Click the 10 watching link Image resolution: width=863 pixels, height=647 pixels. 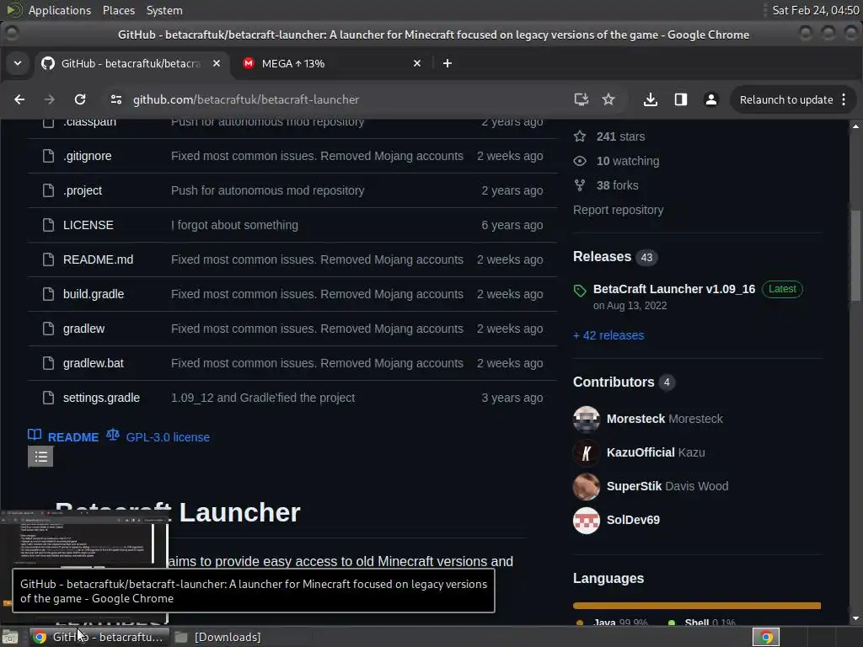pyautogui.click(x=627, y=161)
